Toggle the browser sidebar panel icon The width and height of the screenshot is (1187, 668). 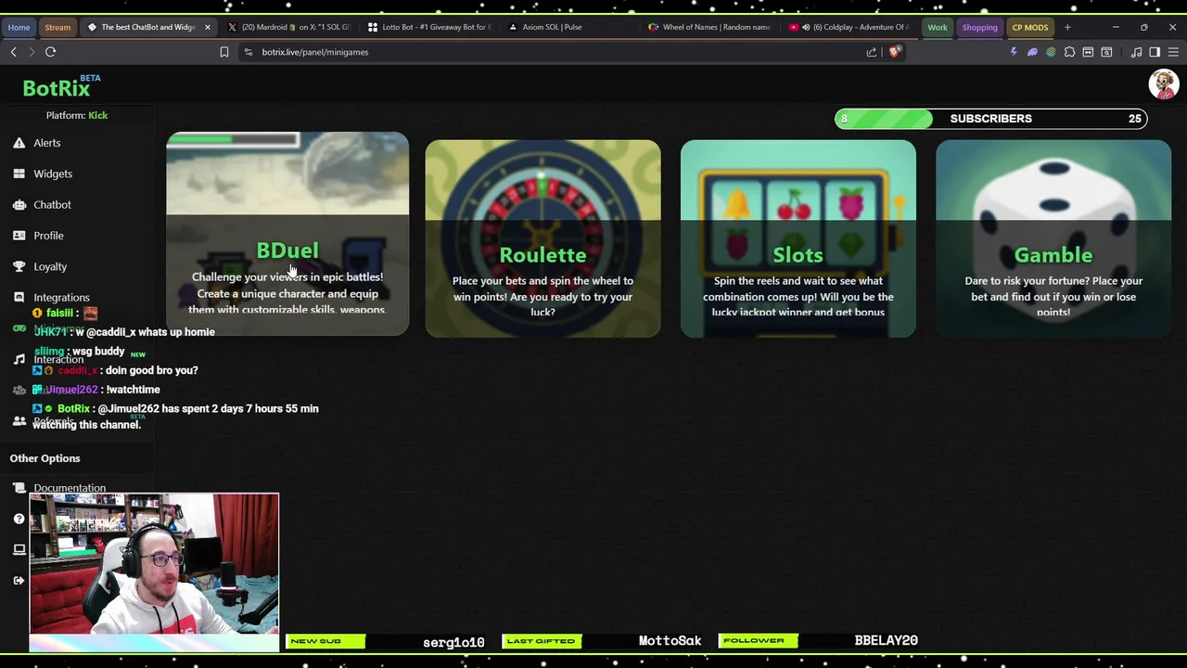click(1155, 52)
